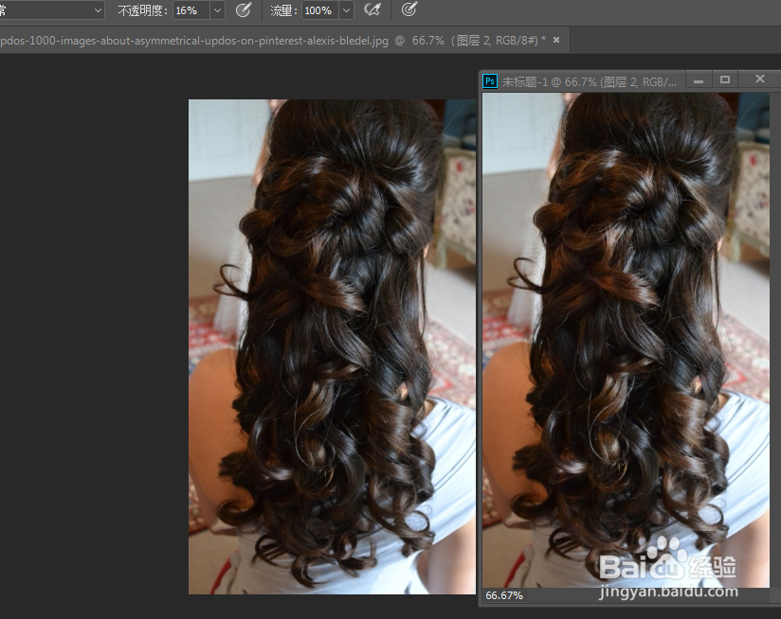Screen dimensions: 781x619
Task: Toggle pressure for opacity icon
Action: [243, 9]
